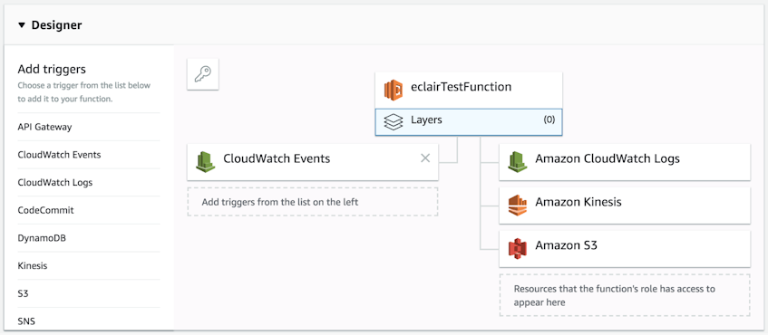Screen dimensions: 768x335
Task: Collapse the Designer section triangle
Action: coord(21,25)
